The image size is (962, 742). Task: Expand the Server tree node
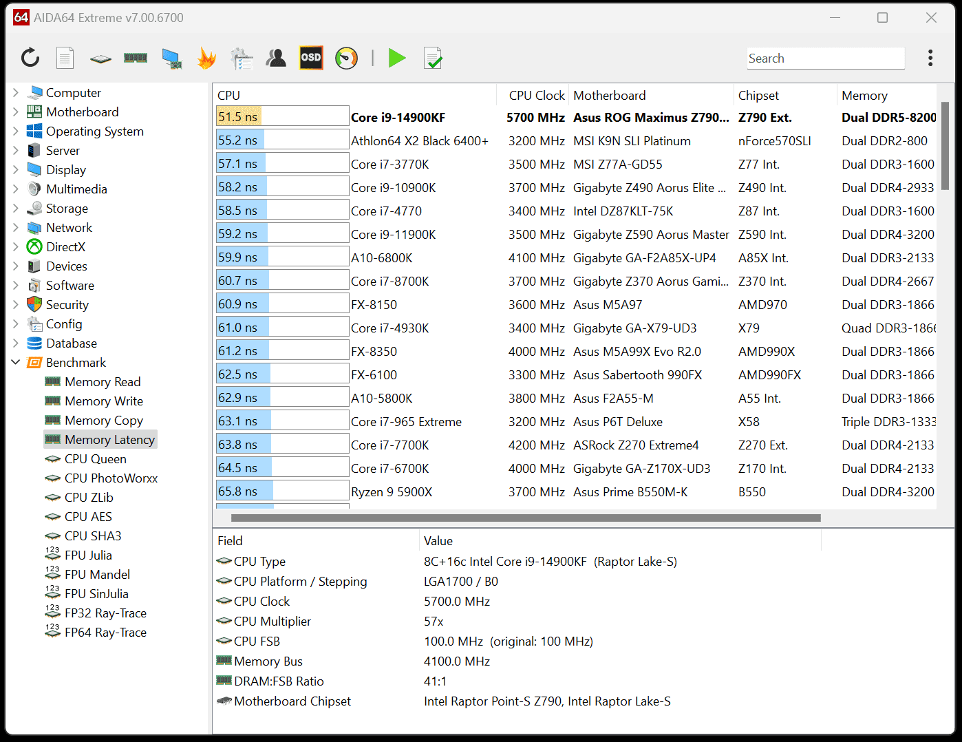click(16, 150)
